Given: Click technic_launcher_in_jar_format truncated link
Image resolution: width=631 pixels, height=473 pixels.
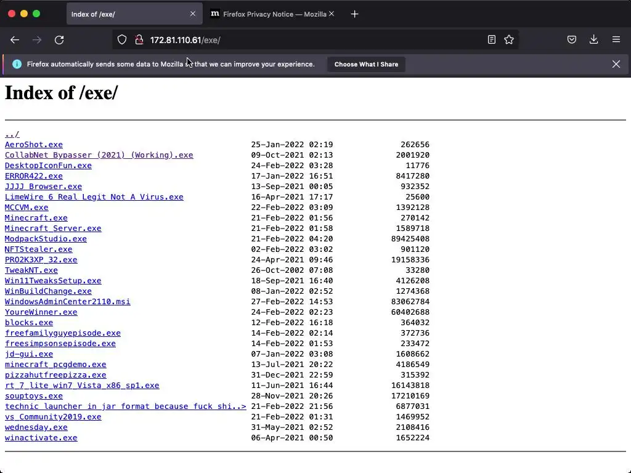Looking at the screenshot, I should point(126,406).
